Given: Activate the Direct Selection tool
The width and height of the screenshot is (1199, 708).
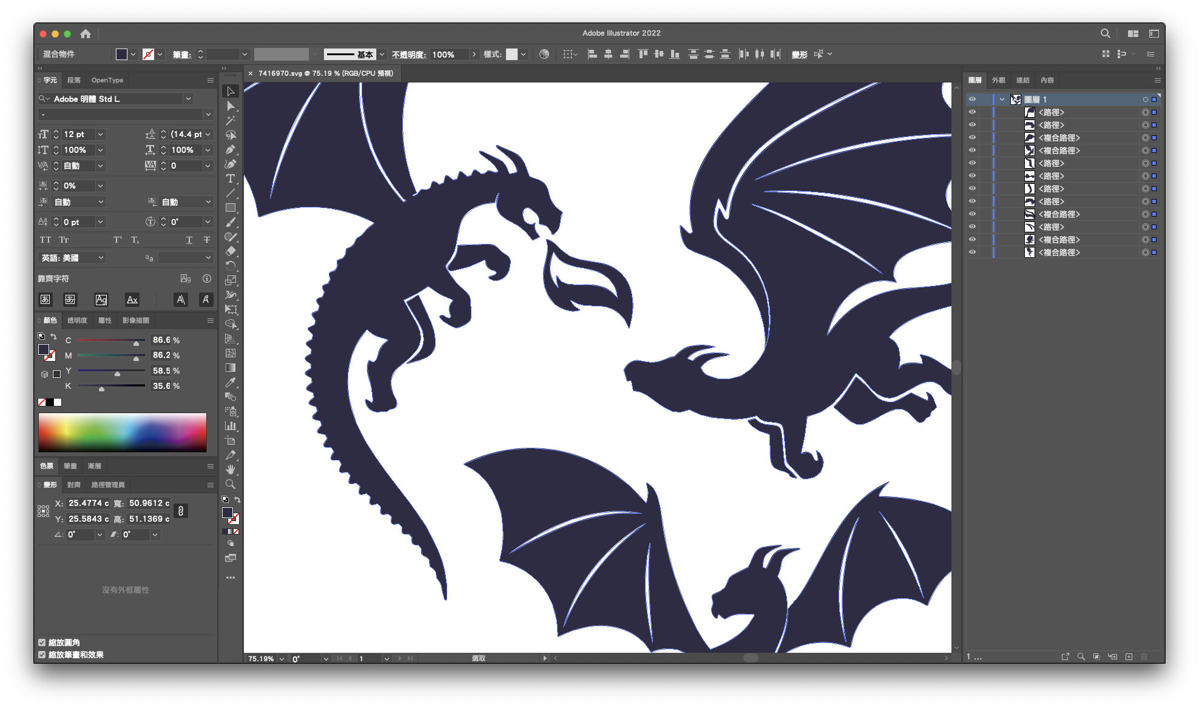Looking at the screenshot, I should tap(231, 106).
